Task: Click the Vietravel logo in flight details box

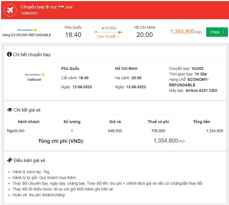Action: point(34,75)
